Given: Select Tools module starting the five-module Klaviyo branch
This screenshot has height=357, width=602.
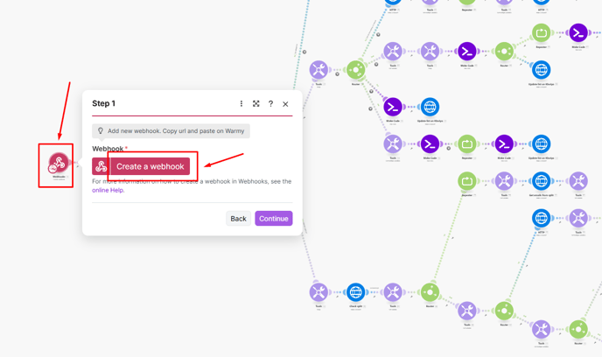Looking at the screenshot, I should click(393, 144).
